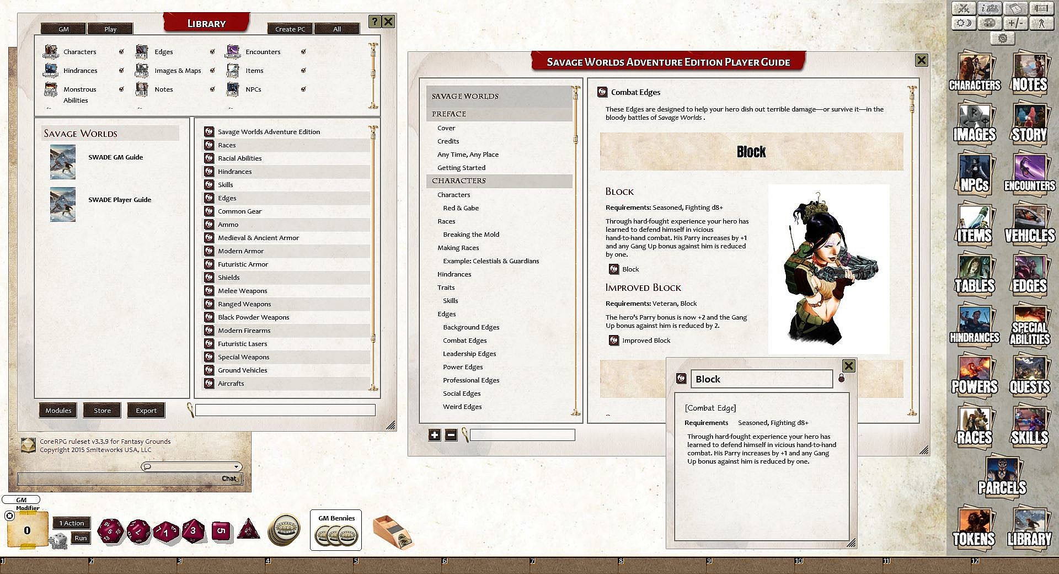Image resolution: width=1059 pixels, height=574 pixels.
Task: Click the Export button
Action: 146,410
